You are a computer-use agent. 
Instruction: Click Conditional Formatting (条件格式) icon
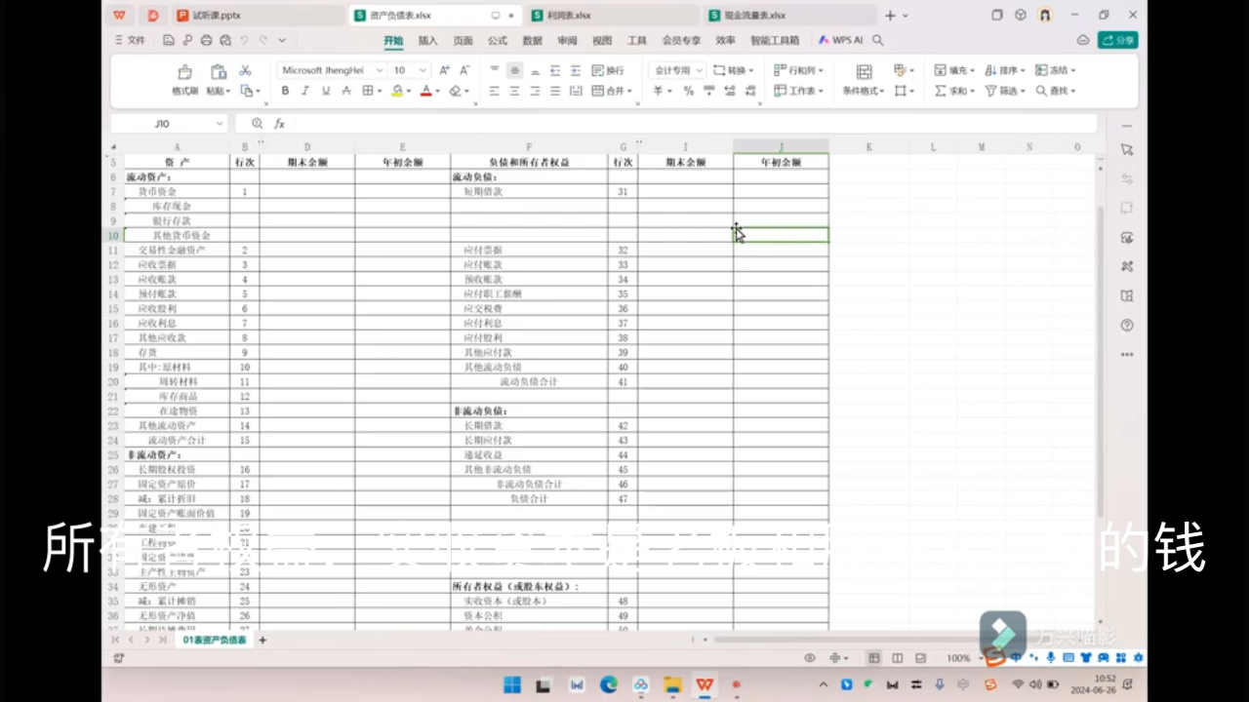point(864,72)
